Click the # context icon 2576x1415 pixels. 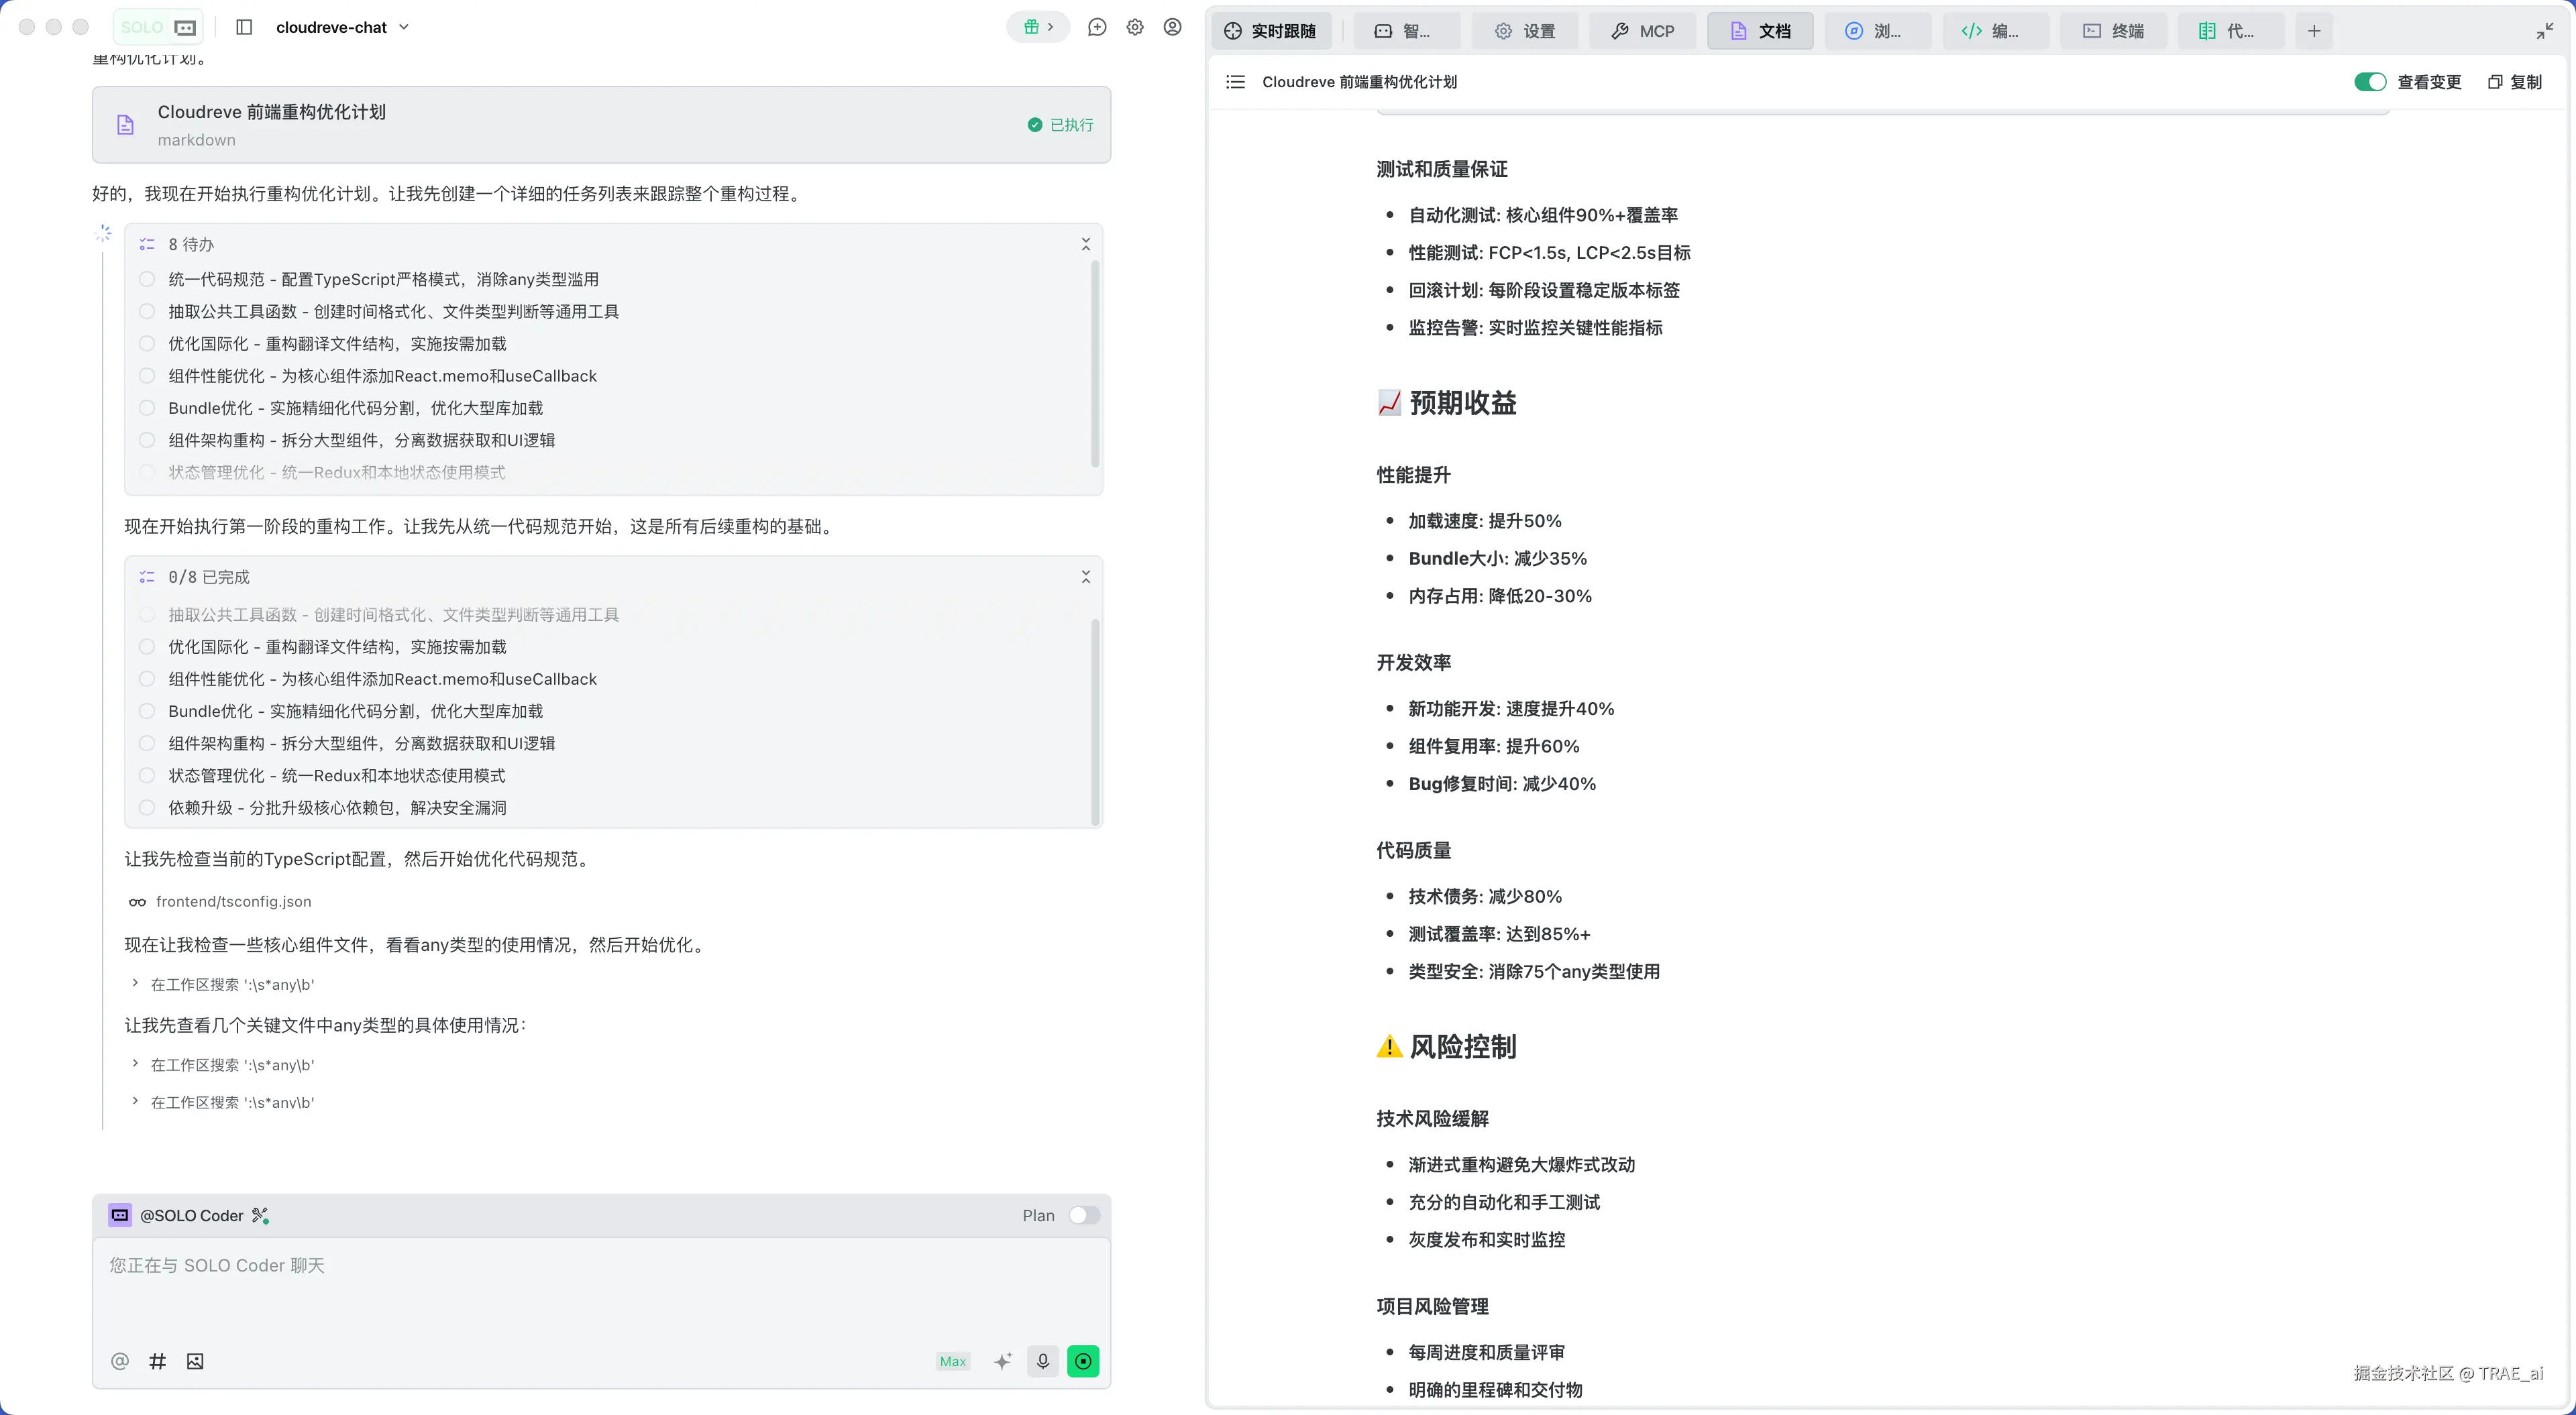[x=157, y=1361]
